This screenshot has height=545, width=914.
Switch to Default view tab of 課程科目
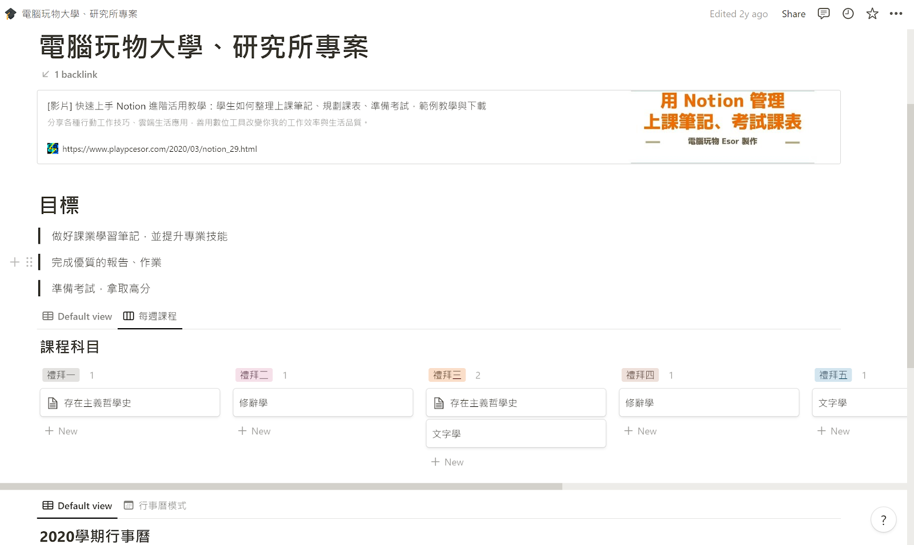coord(77,316)
